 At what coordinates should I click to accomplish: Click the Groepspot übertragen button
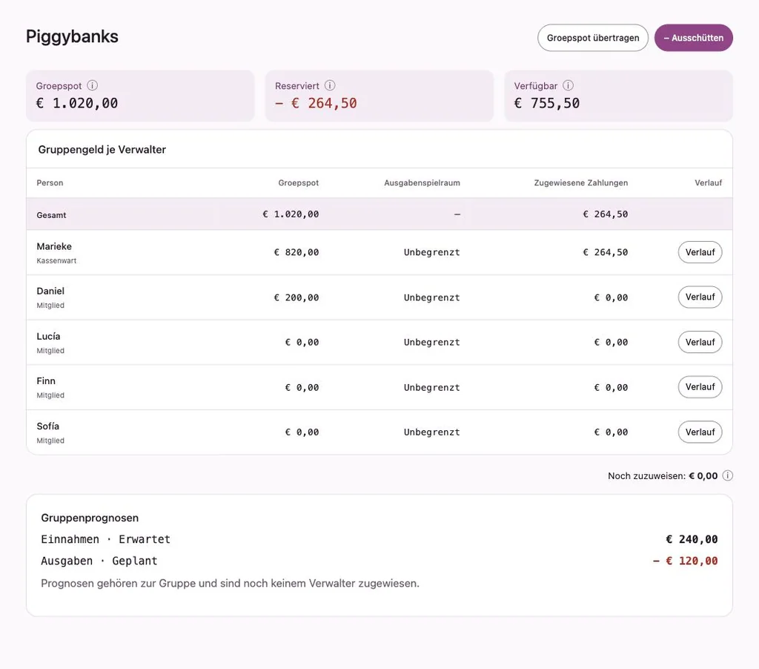pos(593,38)
